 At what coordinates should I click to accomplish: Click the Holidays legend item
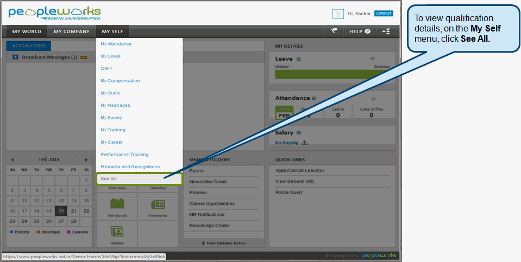pyautogui.click(x=48, y=232)
